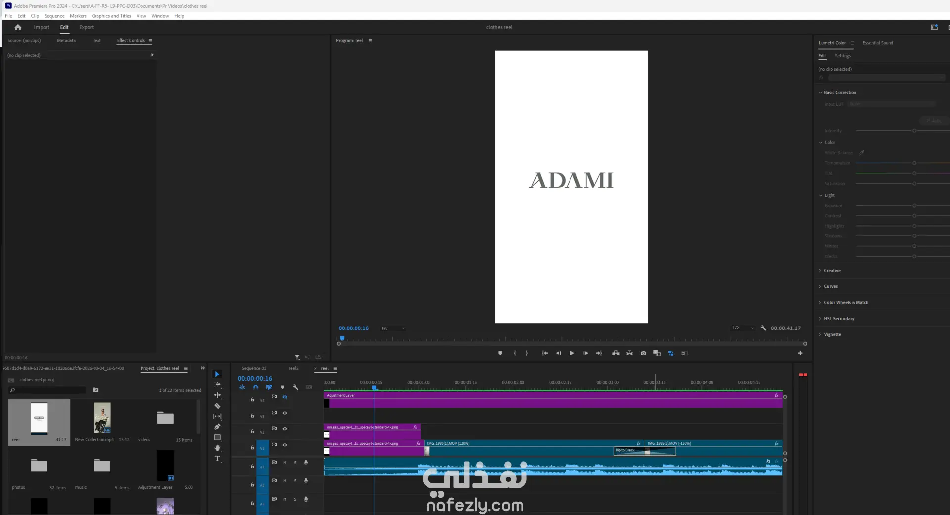This screenshot has height=515, width=950.
Task: Click Mark In button
Action: click(x=515, y=353)
